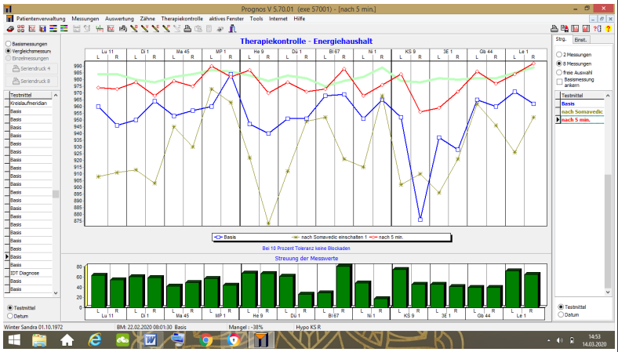Click the exit door icon in the toolbar
The width and height of the screenshot is (618, 352).
[x=232, y=28]
